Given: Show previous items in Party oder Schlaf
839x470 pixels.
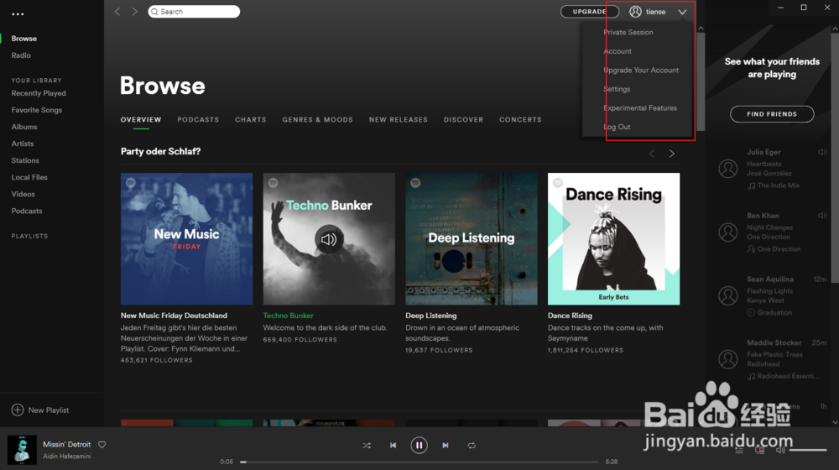Looking at the screenshot, I should [x=652, y=154].
